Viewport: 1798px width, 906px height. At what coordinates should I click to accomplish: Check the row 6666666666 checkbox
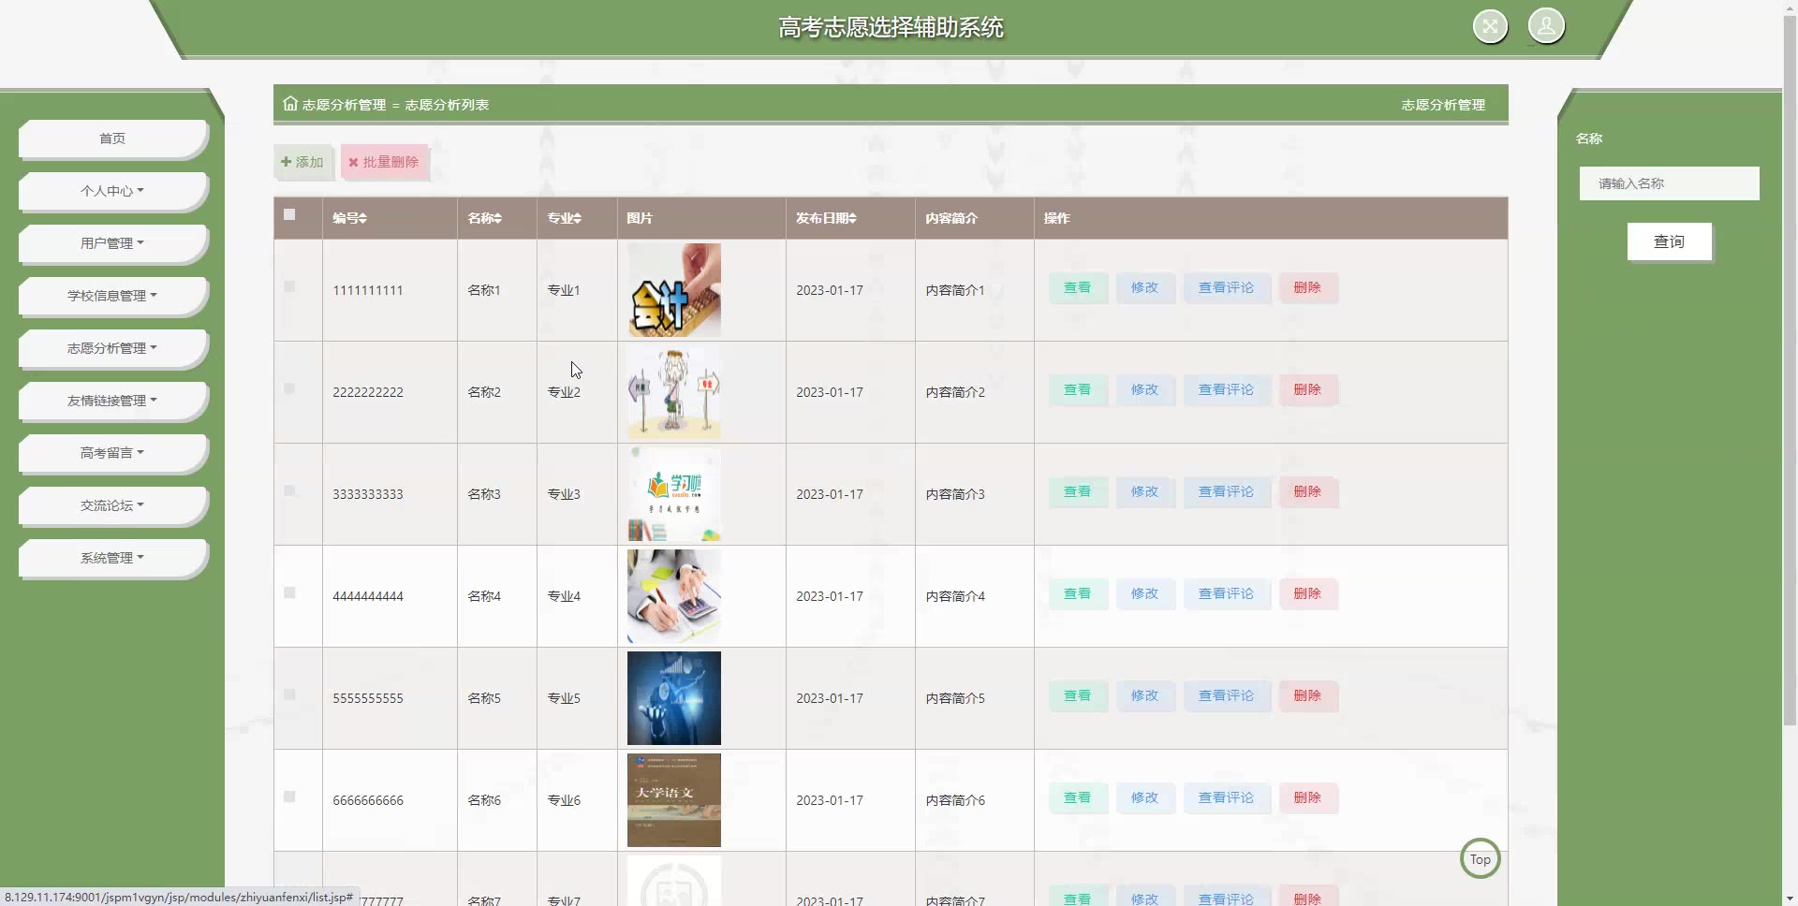tap(289, 796)
